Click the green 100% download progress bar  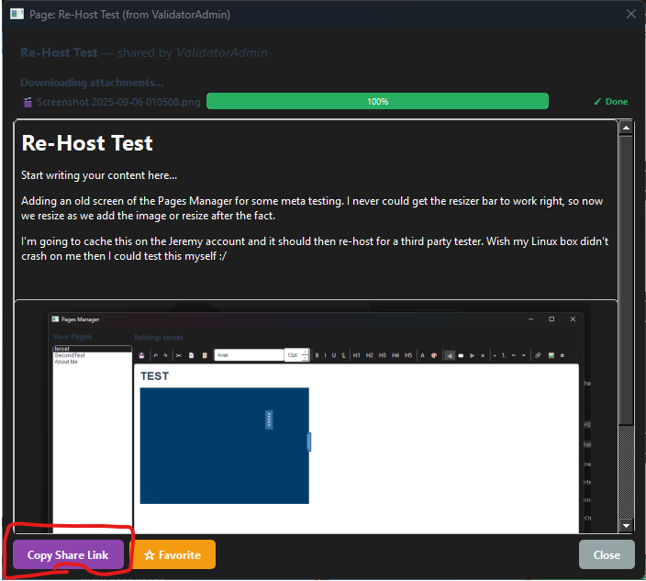[377, 101]
